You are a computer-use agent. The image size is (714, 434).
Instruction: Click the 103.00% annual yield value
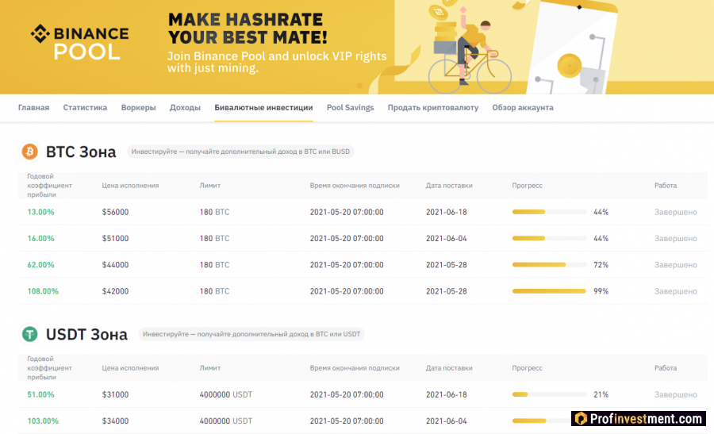[43, 421]
